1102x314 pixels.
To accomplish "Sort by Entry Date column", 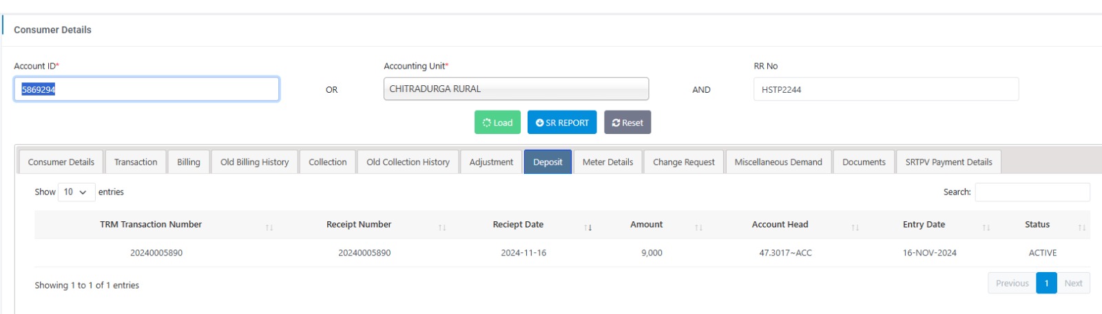I will click(x=924, y=225).
